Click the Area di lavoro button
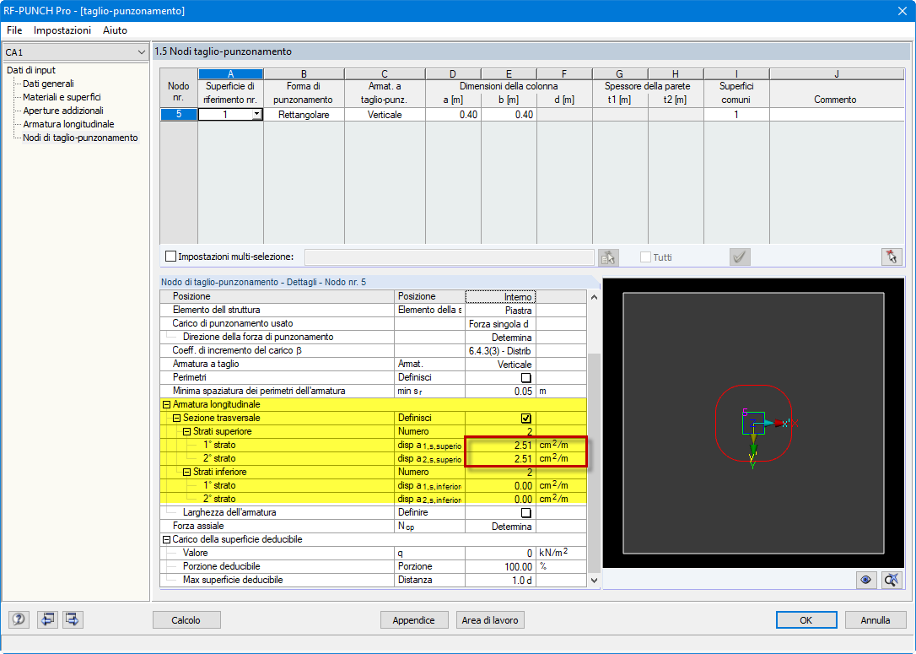The image size is (916, 654). pyautogui.click(x=490, y=620)
